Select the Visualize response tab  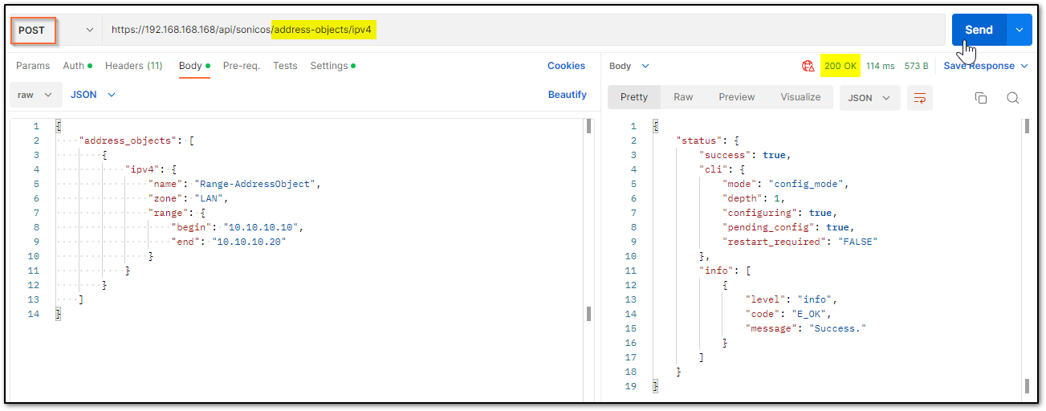coord(800,97)
